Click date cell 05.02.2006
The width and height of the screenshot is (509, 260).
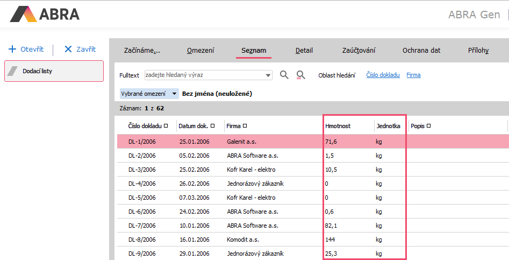[x=194, y=156]
